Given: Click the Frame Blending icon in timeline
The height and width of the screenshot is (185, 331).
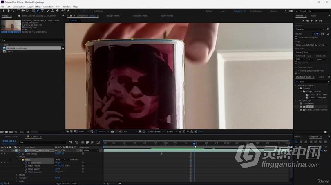Looking at the screenshot, I should pos(87,142).
